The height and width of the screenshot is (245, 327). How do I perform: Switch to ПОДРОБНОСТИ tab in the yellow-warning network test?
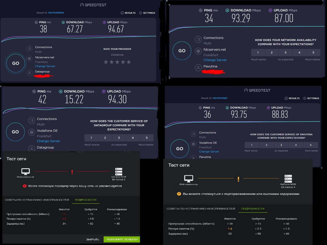253,209
